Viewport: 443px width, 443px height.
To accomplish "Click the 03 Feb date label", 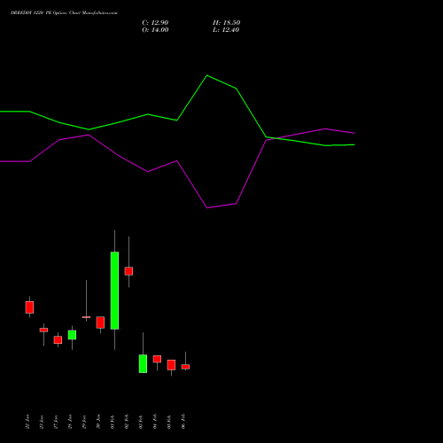I will 141,422.
